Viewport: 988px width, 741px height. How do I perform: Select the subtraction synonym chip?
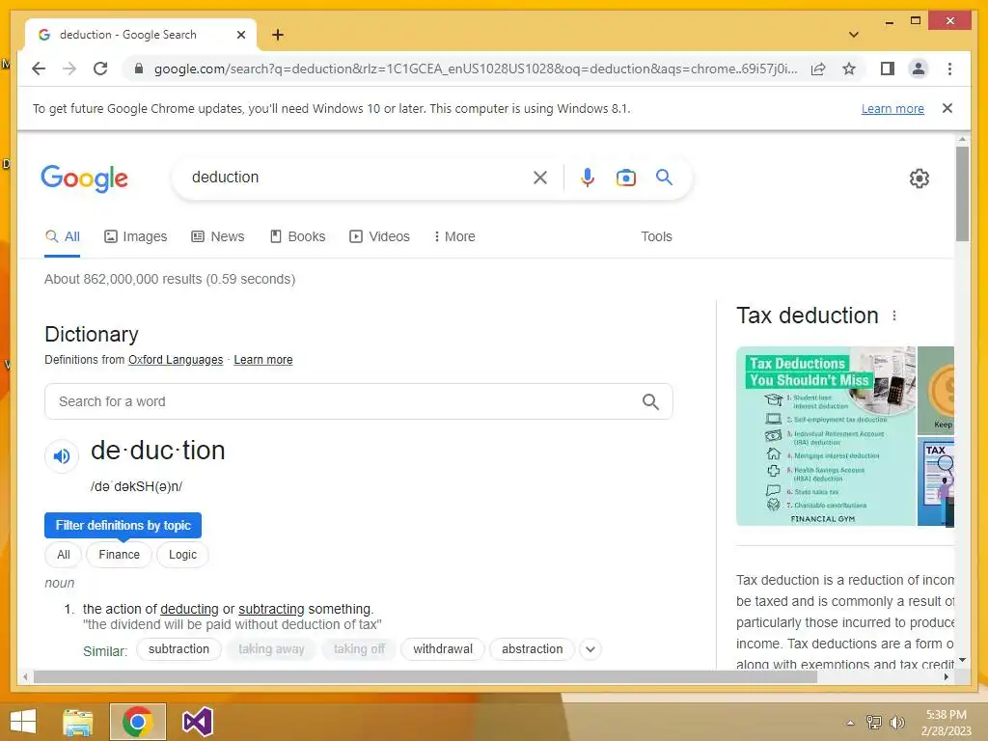pyautogui.click(x=178, y=649)
